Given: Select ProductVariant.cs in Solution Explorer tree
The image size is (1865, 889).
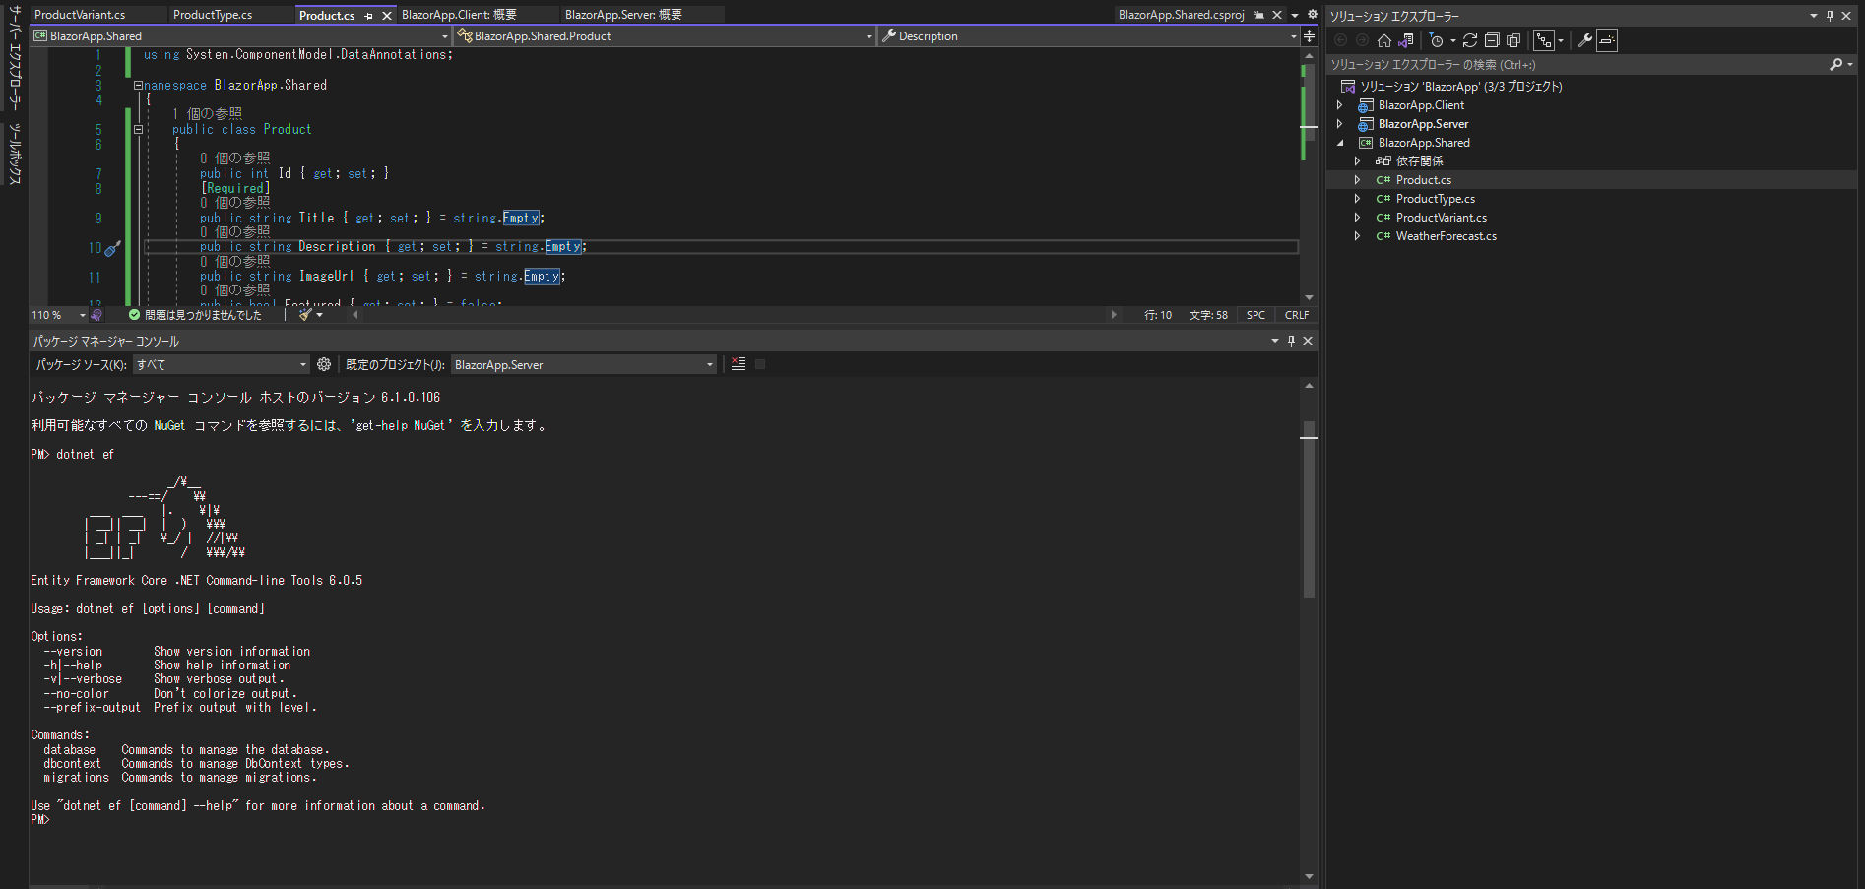Looking at the screenshot, I should click(x=1442, y=218).
